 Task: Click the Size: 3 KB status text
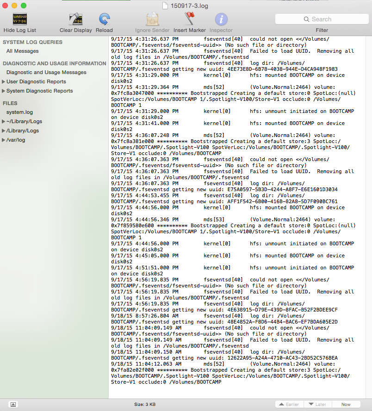[145, 404]
